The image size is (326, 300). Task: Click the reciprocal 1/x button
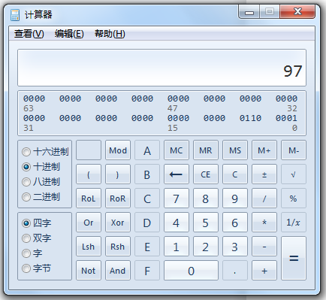point(294,223)
